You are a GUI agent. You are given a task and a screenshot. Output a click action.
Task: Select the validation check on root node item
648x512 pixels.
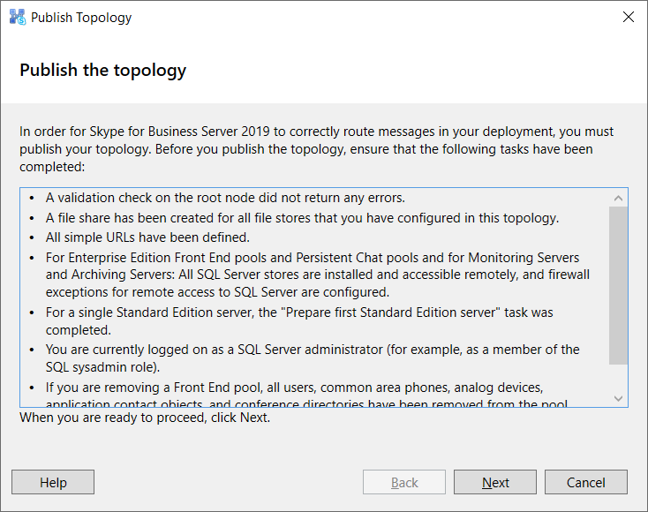(x=225, y=198)
